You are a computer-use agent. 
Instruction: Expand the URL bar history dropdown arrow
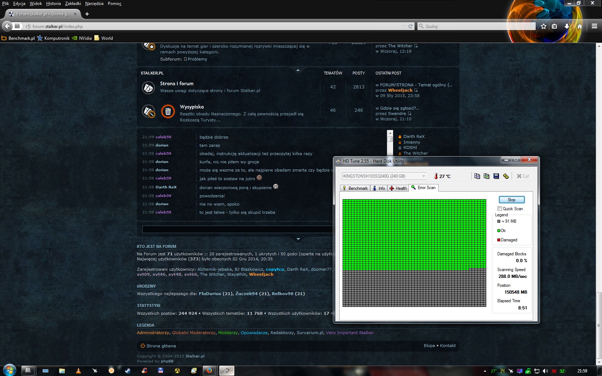[x=404, y=26]
